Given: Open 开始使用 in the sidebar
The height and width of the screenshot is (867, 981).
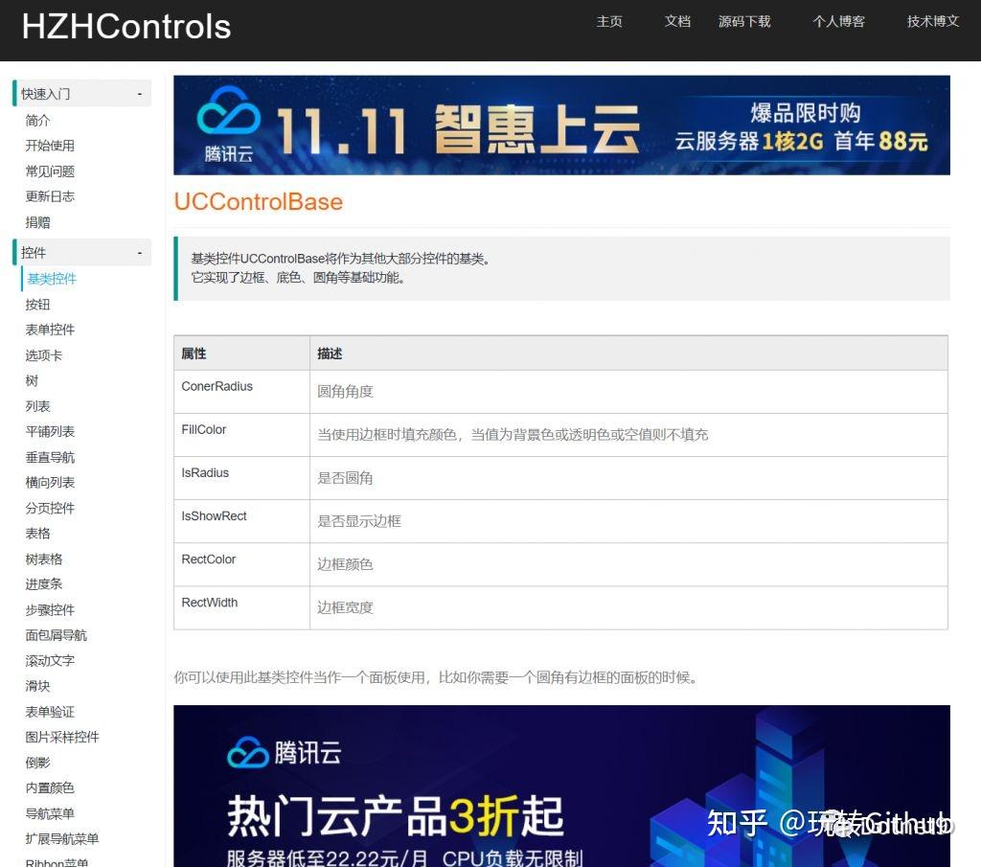Looking at the screenshot, I should [50, 146].
